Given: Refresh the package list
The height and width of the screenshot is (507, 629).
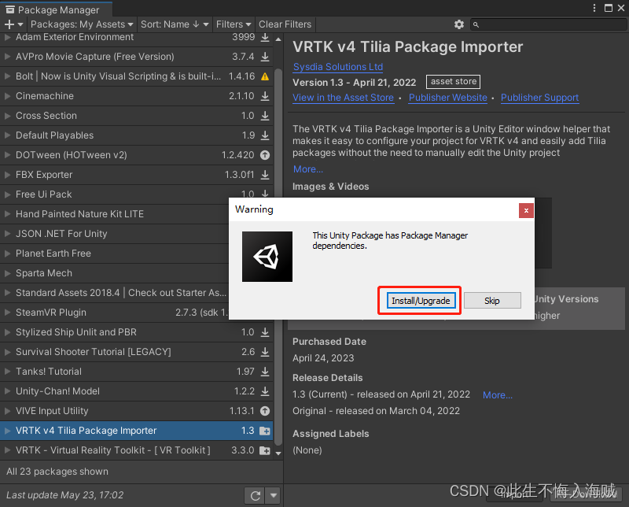Looking at the screenshot, I should tap(255, 496).
